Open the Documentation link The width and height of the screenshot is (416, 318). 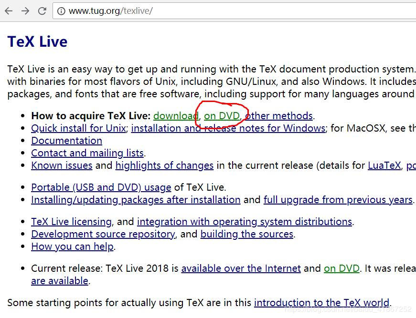coord(66,141)
